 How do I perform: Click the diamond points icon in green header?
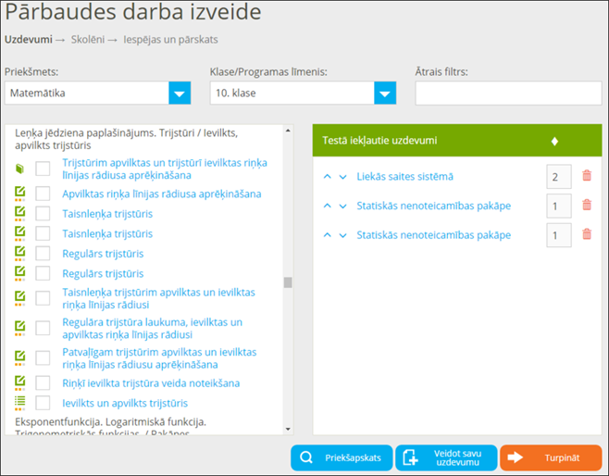(554, 141)
